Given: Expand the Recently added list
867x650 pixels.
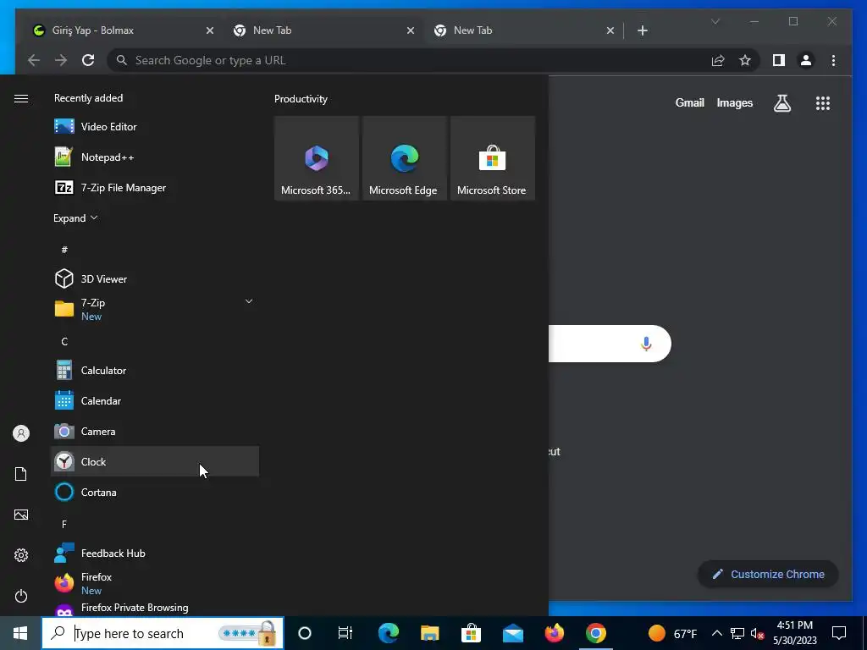Looking at the screenshot, I should pos(75,218).
